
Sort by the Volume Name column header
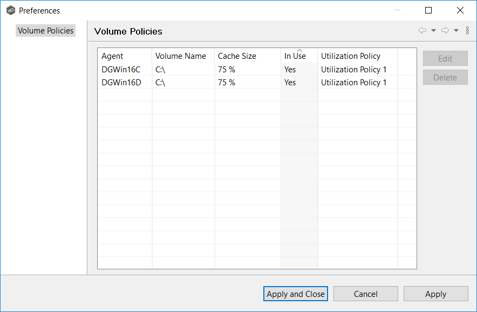click(x=182, y=56)
